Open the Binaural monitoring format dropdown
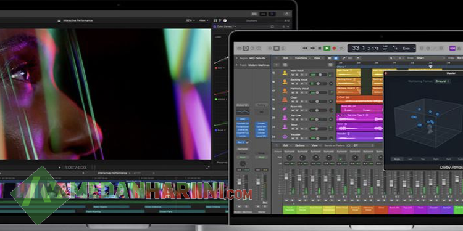Image resolution: width=463 pixels, height=231 pixels. point(443,81)
